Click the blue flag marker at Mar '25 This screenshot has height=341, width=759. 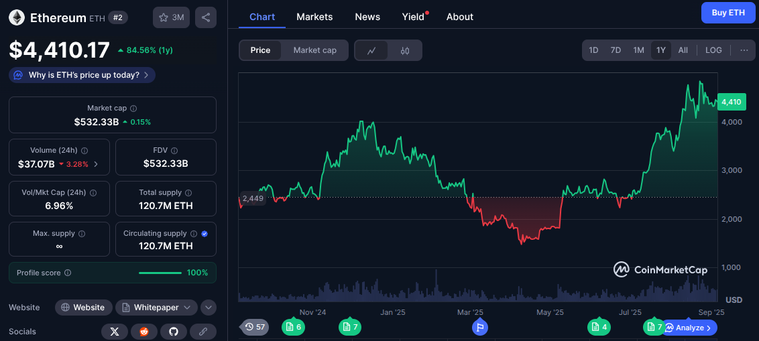480,328
